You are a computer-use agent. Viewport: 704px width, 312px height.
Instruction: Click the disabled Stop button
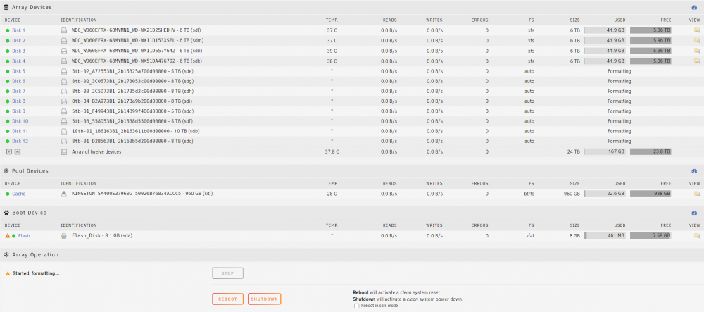227,273
